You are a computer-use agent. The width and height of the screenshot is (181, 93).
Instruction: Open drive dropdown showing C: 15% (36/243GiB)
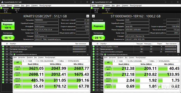[48, 61]
